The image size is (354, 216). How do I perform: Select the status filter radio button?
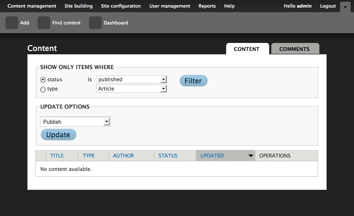(x=43, y=80)
